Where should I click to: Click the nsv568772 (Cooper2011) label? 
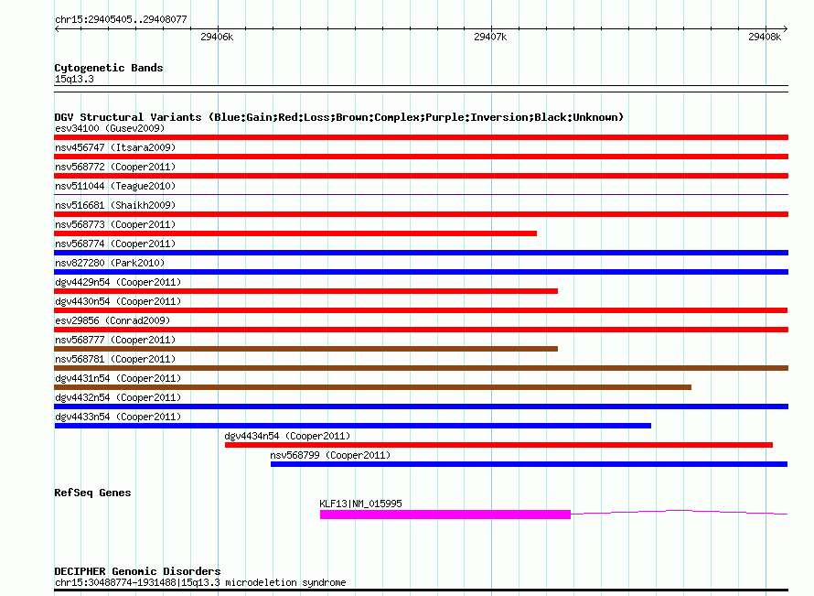115,167
